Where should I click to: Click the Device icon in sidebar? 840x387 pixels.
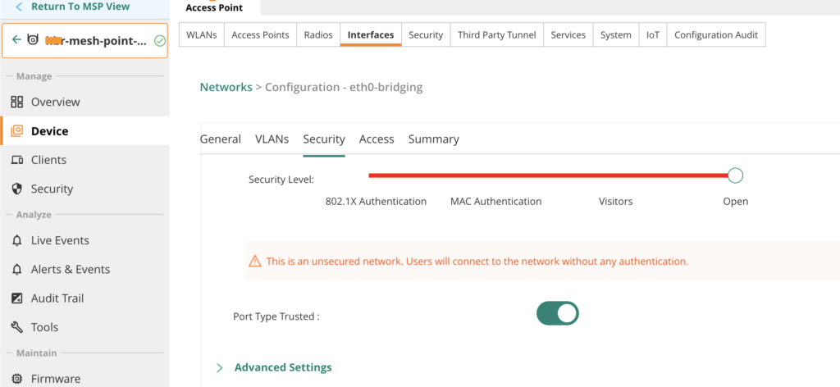pos(16,131)
